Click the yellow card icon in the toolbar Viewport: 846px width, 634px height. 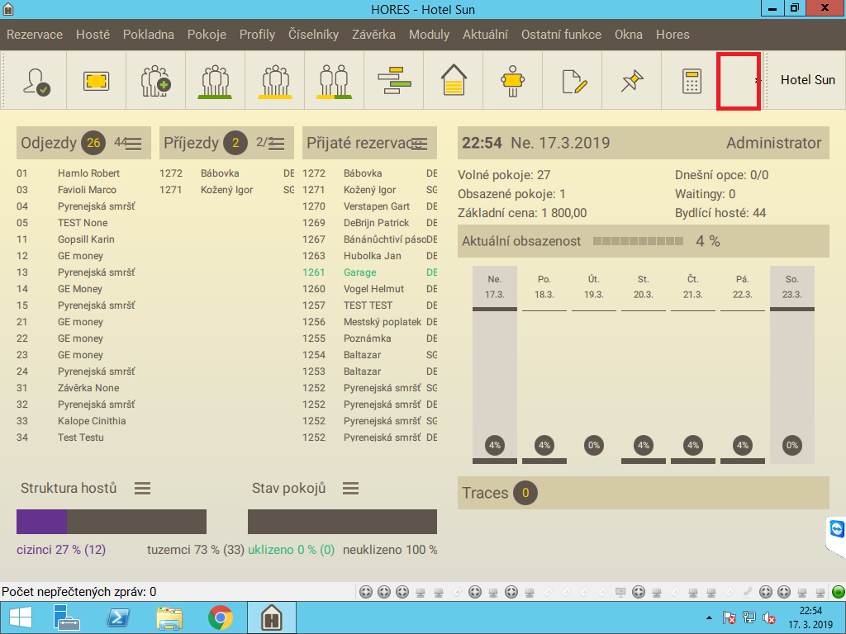click(x=96, y=81)
